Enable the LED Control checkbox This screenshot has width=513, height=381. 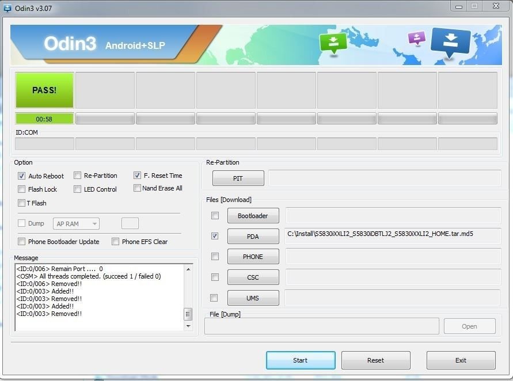(77, 189)
